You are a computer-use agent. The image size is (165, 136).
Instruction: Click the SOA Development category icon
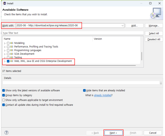(x=12, y=54)
